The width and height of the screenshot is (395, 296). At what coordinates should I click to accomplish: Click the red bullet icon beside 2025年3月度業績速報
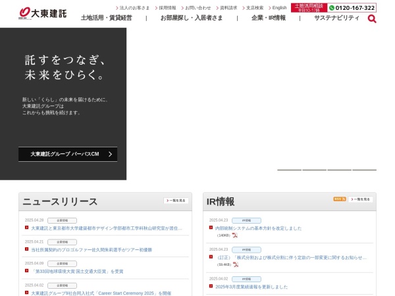click(x=211, y=286)
